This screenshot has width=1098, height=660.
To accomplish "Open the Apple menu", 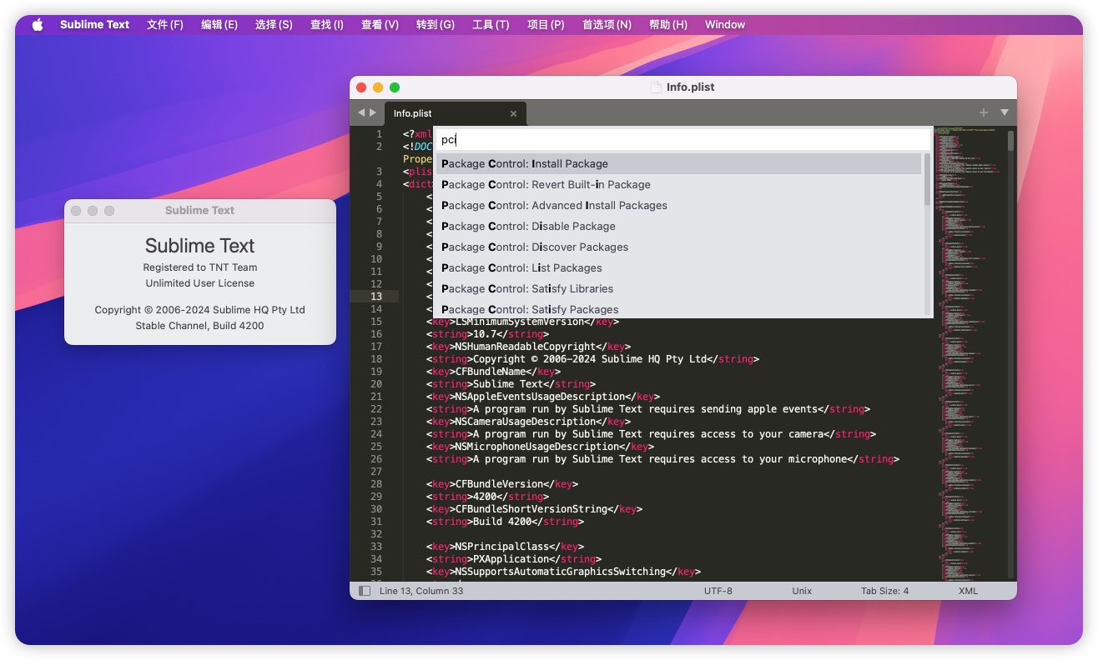I will (38, 24).
